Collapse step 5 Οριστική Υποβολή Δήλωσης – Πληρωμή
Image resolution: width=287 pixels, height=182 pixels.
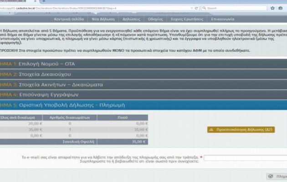(x=143, y=105)
